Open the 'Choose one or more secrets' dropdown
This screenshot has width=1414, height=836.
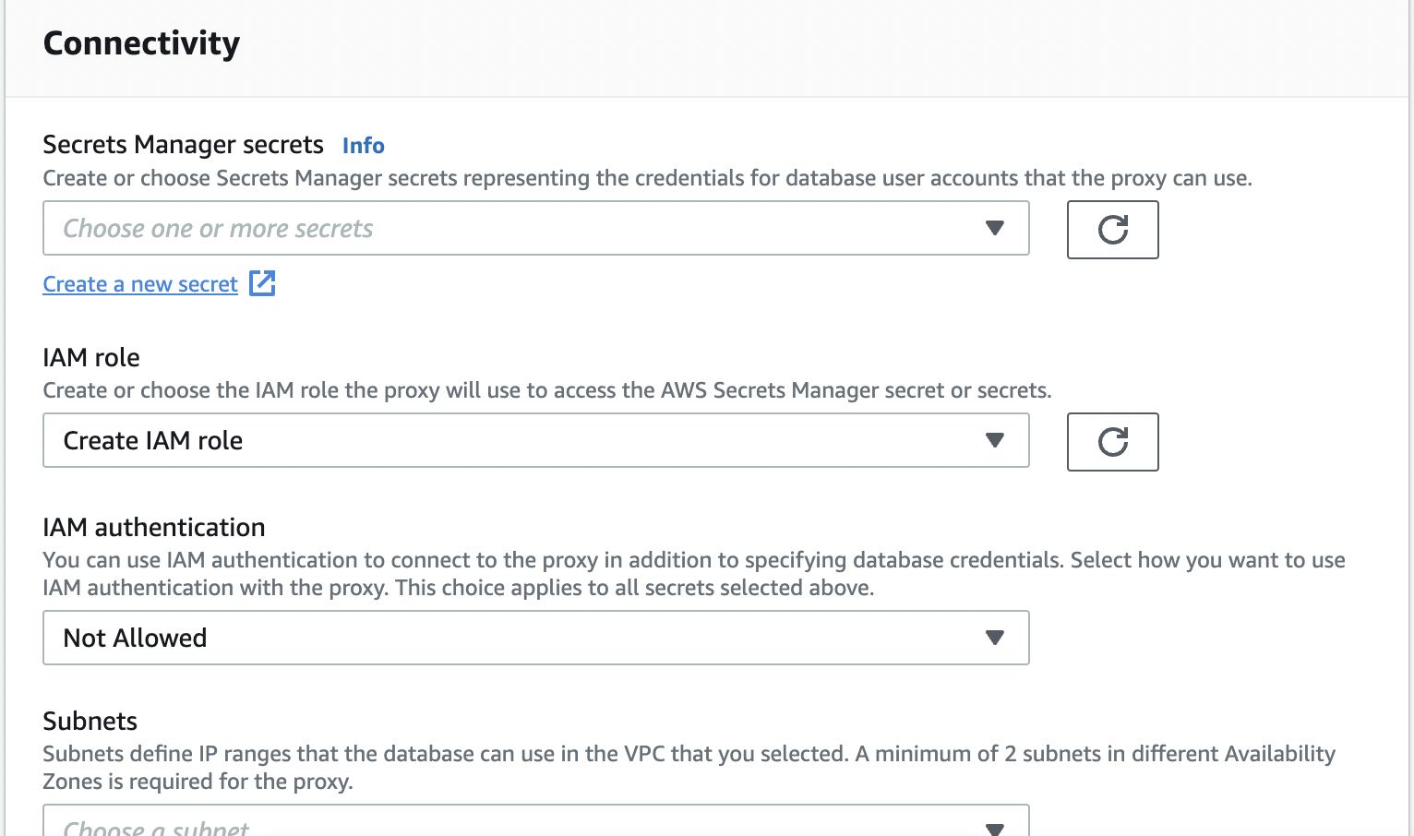517,228
